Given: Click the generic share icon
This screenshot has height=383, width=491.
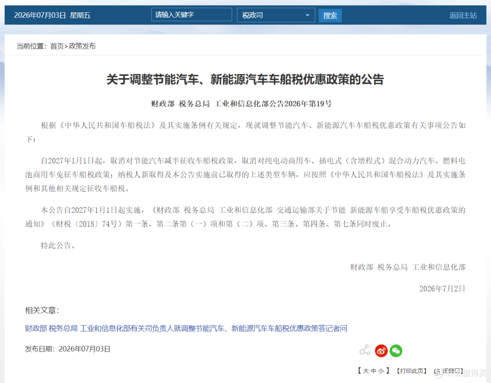Looking at the screenshot, I should [365, 350].
